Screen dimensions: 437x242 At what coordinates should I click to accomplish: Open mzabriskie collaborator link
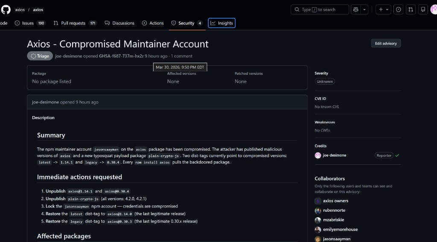(x=333, y=220)
